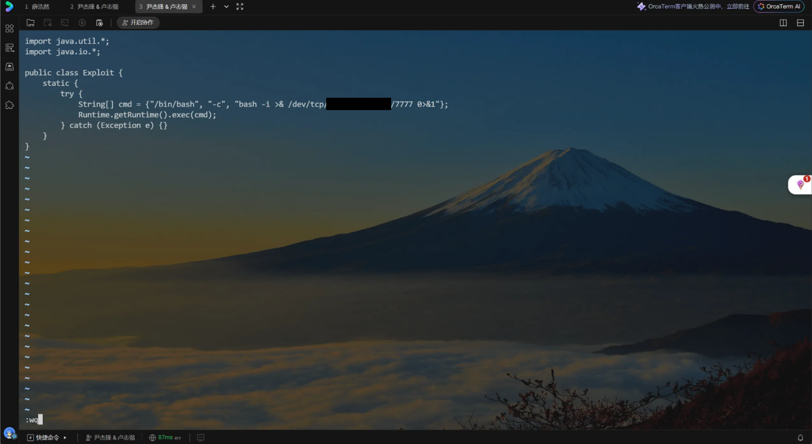Click 尹杰锋 & 卢志强 in status bar

[110, 438]
